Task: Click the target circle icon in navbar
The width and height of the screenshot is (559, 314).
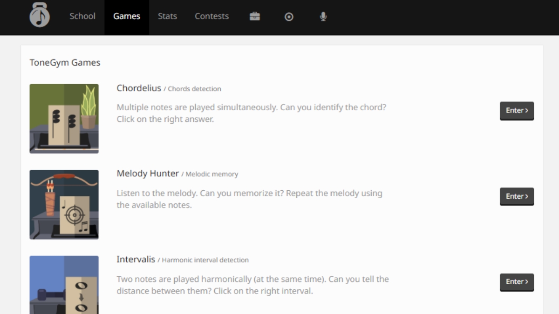Action: click(289, 16)
